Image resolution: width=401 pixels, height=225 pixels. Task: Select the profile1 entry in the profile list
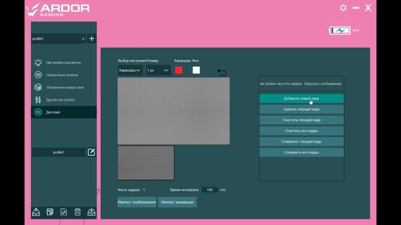point(58,152)
